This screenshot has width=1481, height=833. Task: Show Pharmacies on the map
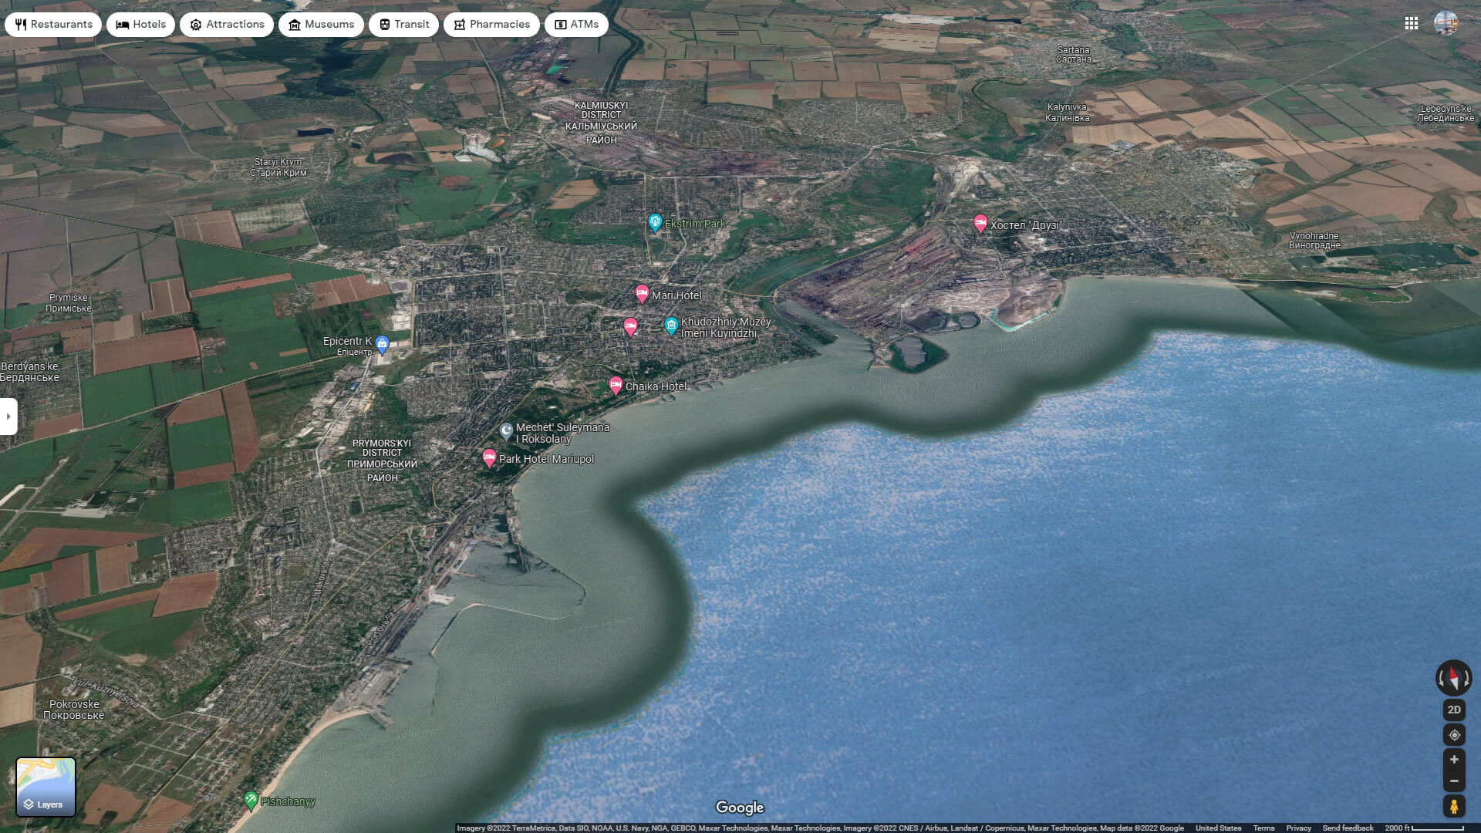click(x=491, y=25)
